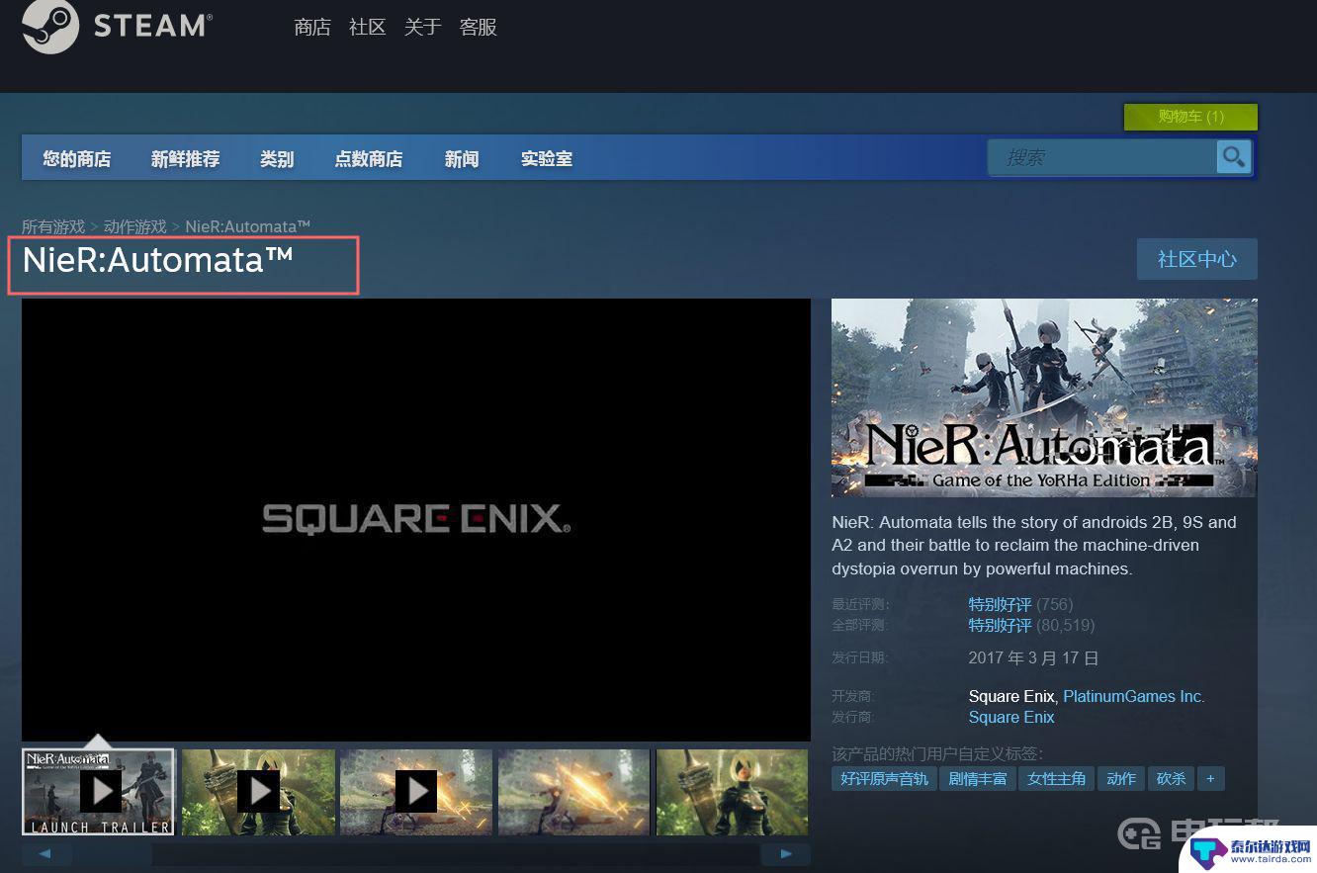Select 新闻 tab
Image resolution: width=1317 pixels, height=873 pixels.
[x=462, y=158]
